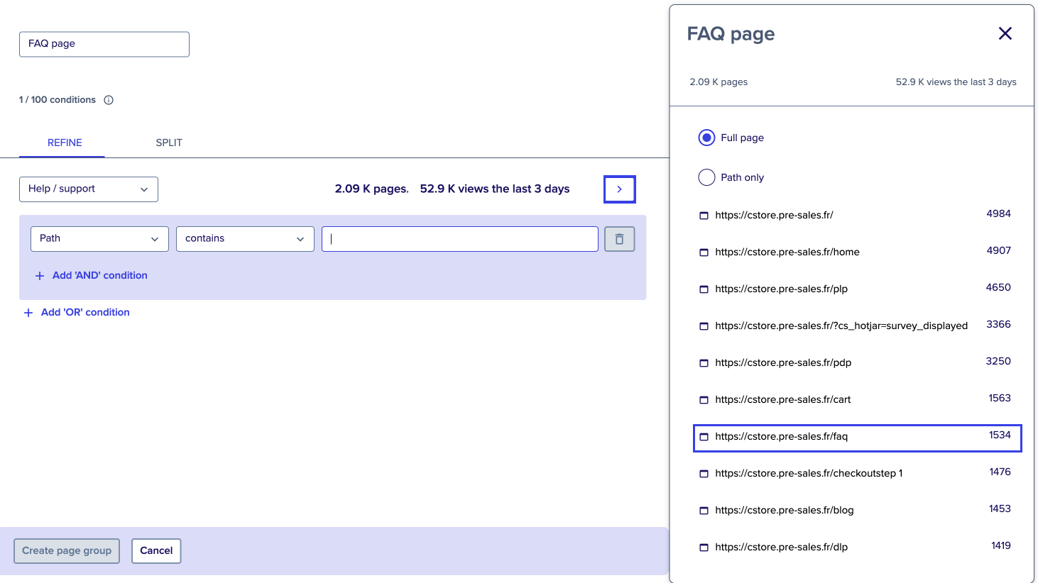Select the Full page radio button
1038x583 pixels.
pos(706,138)
